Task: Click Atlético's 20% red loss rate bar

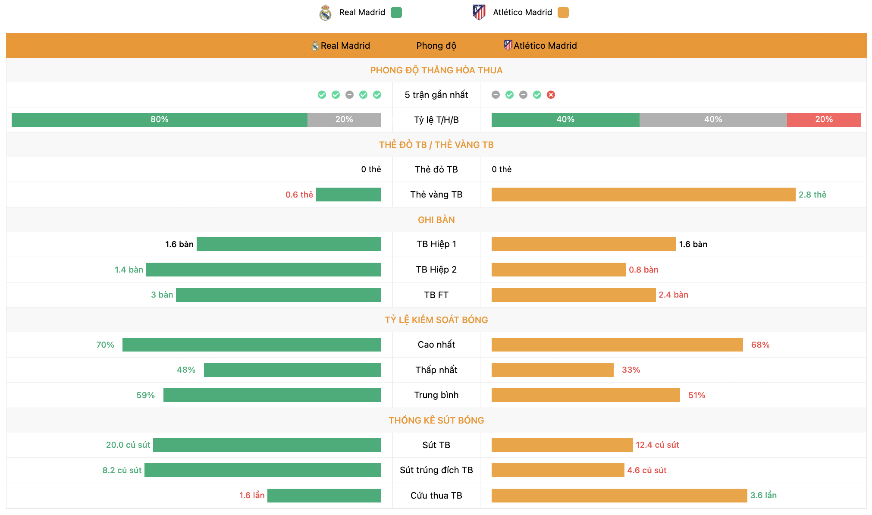Action: pos(824,120)
